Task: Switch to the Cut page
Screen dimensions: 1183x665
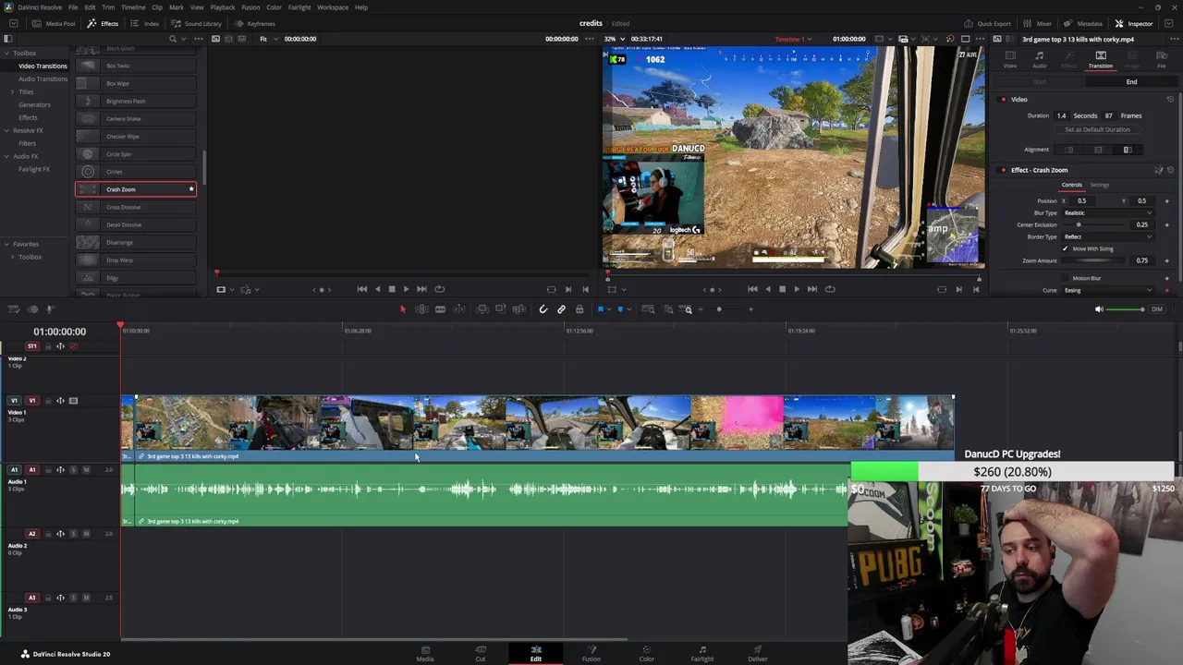Action: pyautogui.click(x=481, y=653)
